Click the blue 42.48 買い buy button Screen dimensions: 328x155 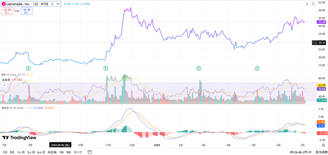point(26,11)
